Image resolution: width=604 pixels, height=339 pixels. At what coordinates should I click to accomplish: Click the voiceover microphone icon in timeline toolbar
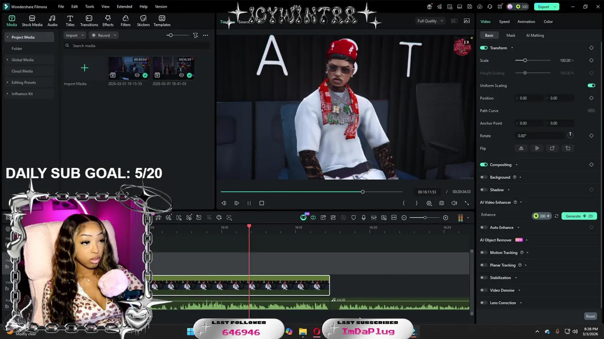pyautogui.click(x=363, y=218)
